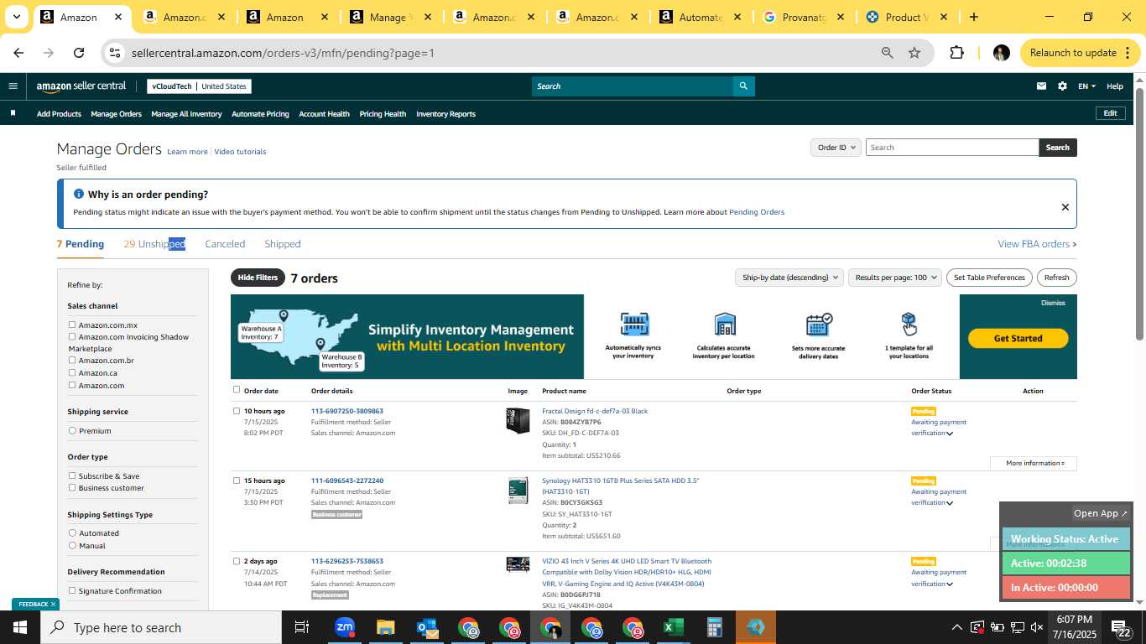
Task: Click the Amazon Seller Central logo
Action: pos(81,86)
